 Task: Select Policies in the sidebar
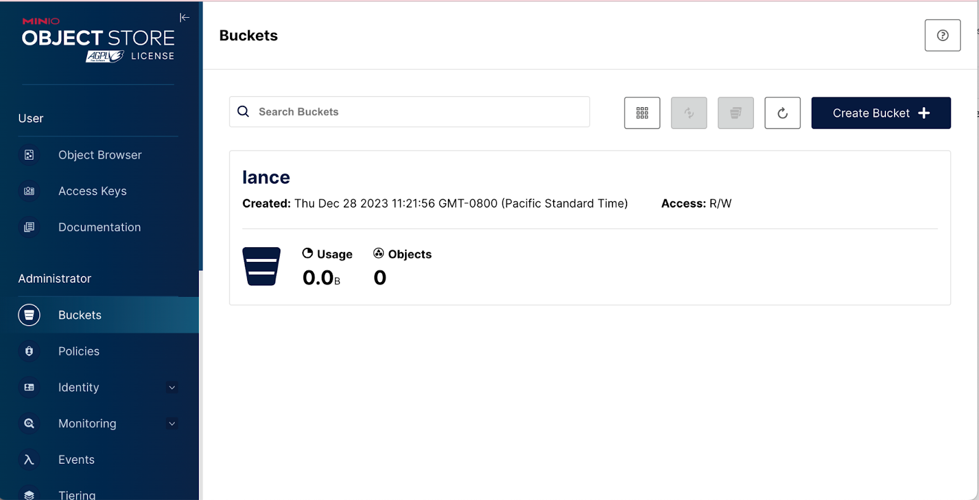pyautogui.click(x=79, y=351)
